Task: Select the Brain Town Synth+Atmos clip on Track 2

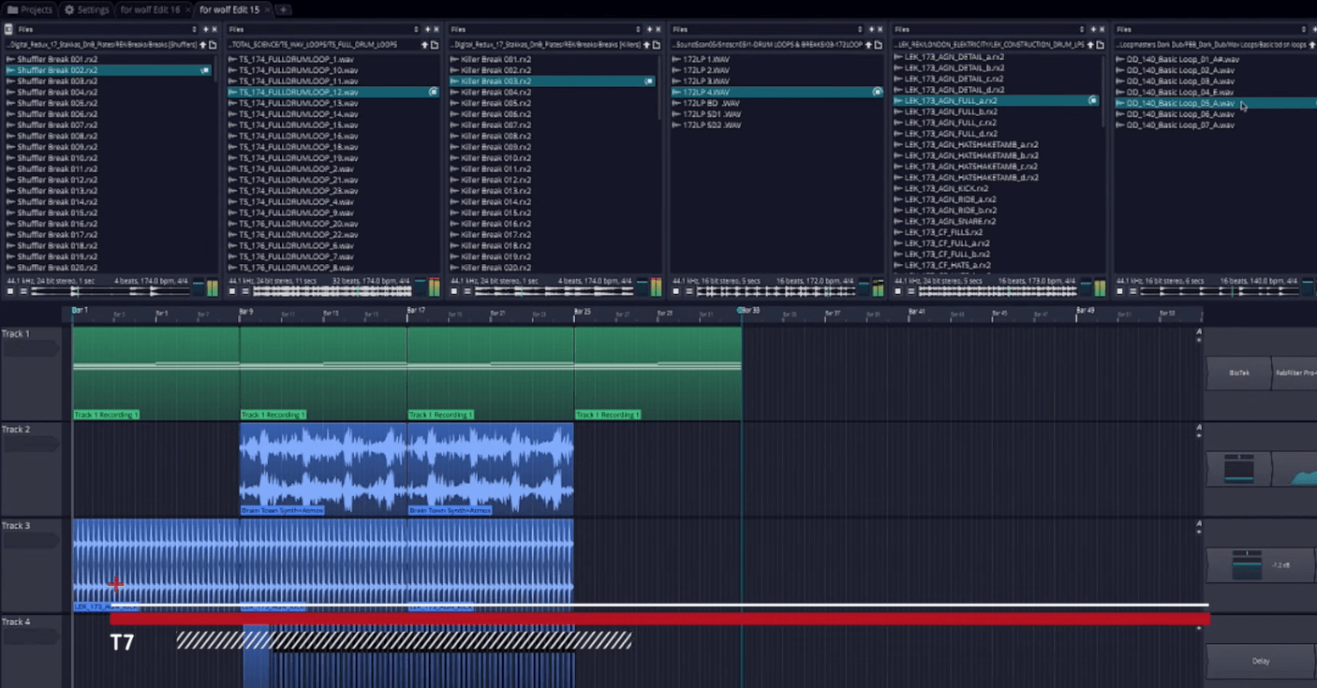Action: (318, 468)
